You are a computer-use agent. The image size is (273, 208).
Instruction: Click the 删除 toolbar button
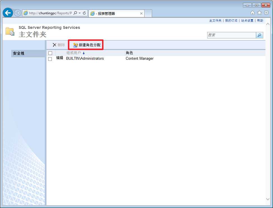(x=59, y=45)
